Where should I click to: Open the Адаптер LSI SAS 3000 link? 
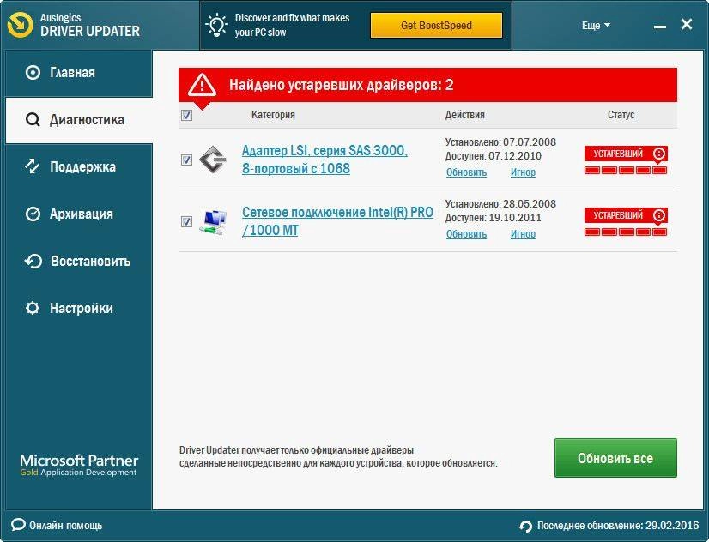[324, 159]
